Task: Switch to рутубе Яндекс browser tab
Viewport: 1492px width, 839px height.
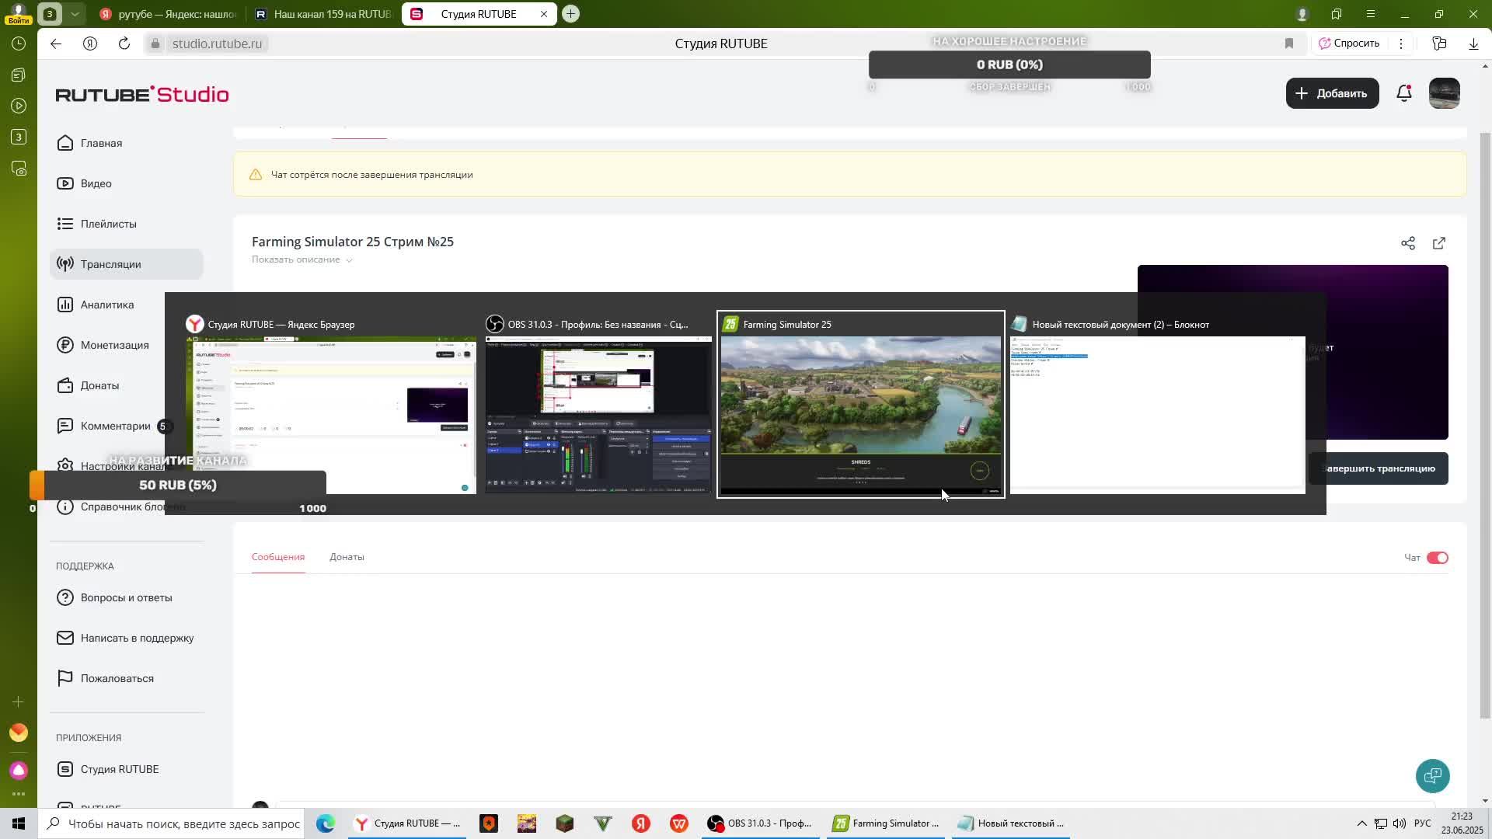Action: point(168,14)
